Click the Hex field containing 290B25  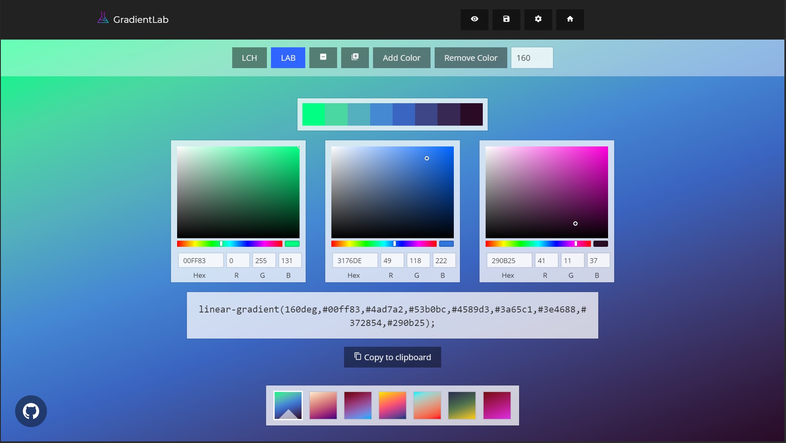pyautogui.click(x=509, y=260)
